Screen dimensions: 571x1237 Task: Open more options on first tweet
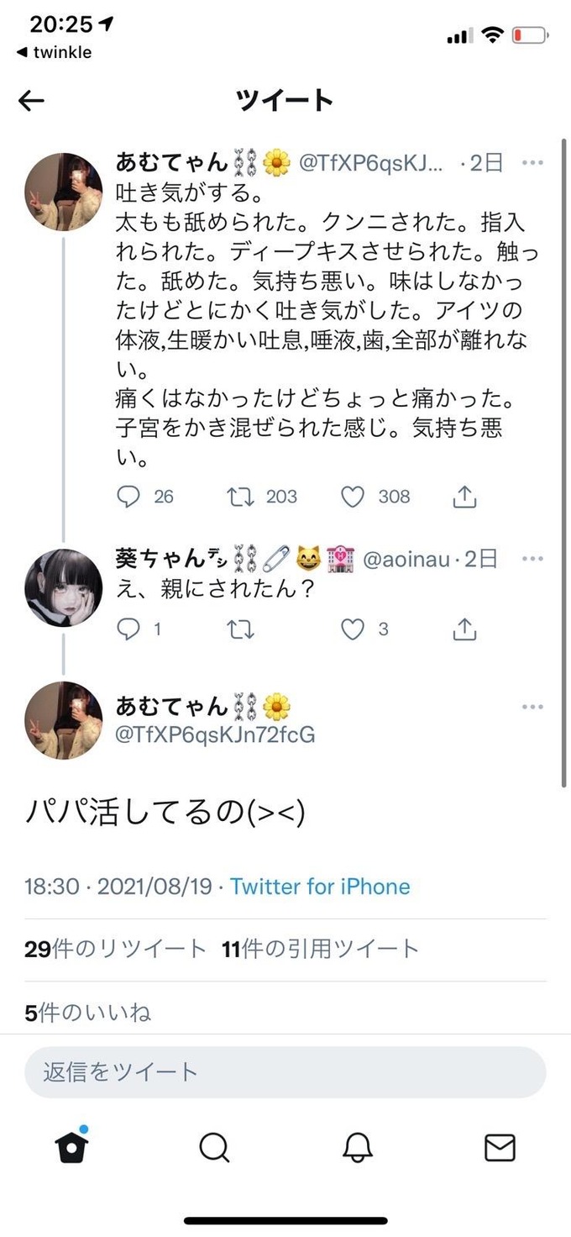pos(532,162)
